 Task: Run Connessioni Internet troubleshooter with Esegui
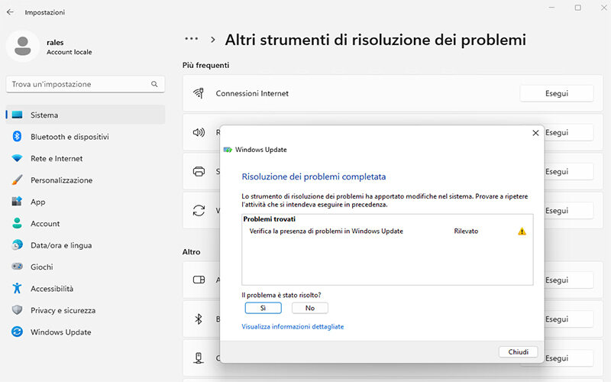click(557, 93)
